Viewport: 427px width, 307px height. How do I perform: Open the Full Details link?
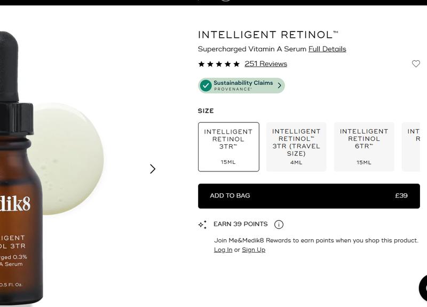327,49
